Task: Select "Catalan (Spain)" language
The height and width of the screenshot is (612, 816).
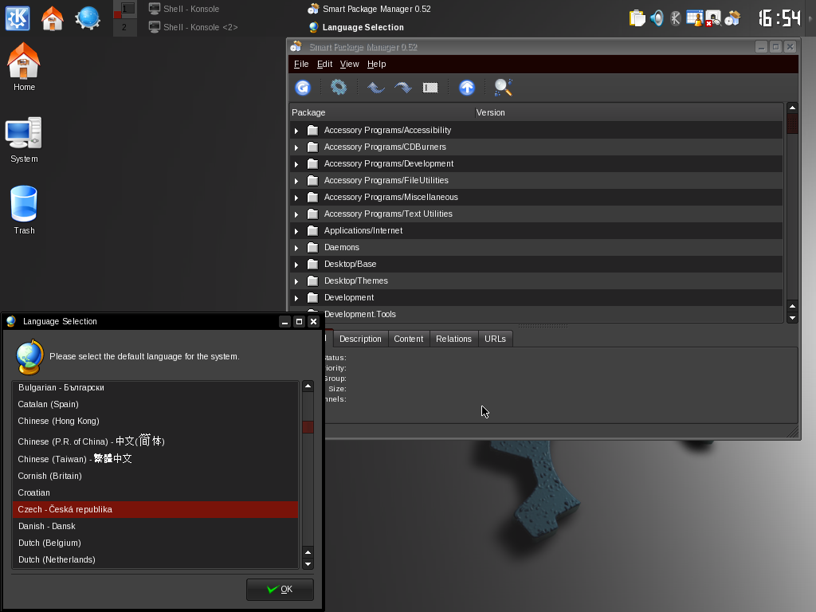Action: pyautogui.click(x=155, y=404)
